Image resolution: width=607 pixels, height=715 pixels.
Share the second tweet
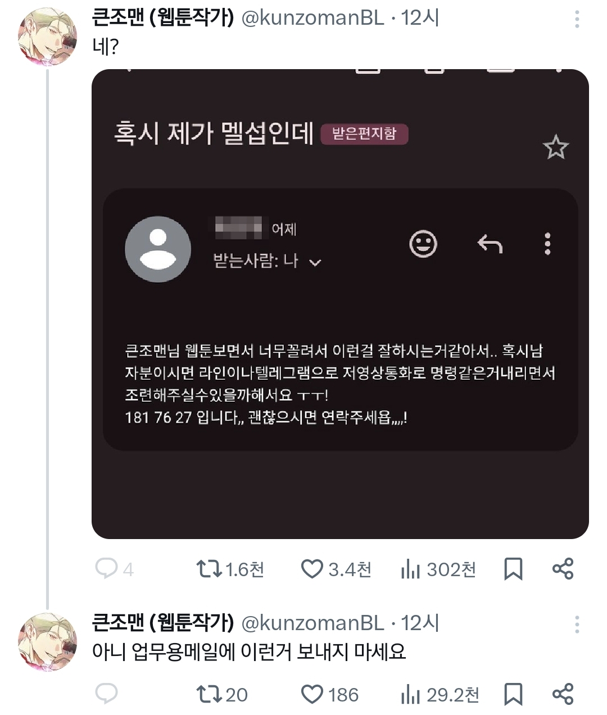563,694
